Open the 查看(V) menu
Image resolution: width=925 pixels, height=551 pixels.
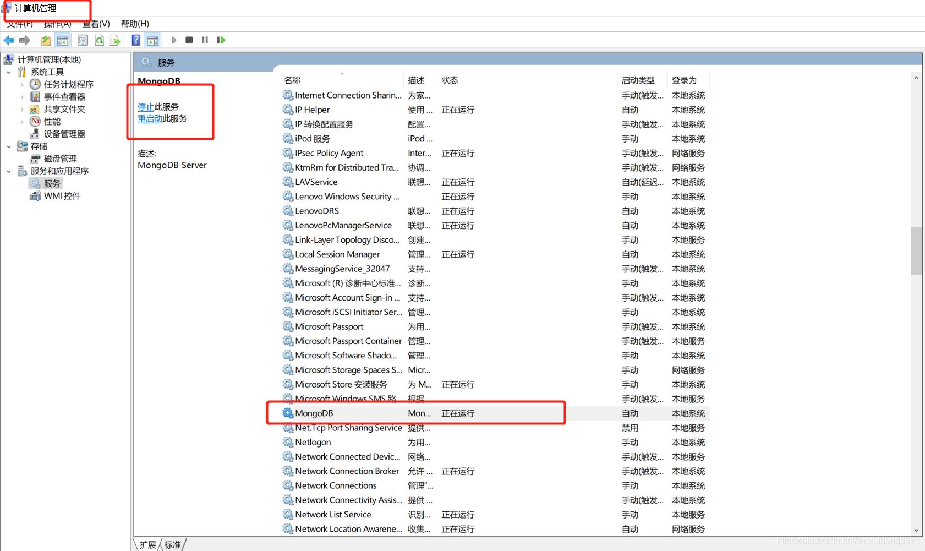pos(96,24)
